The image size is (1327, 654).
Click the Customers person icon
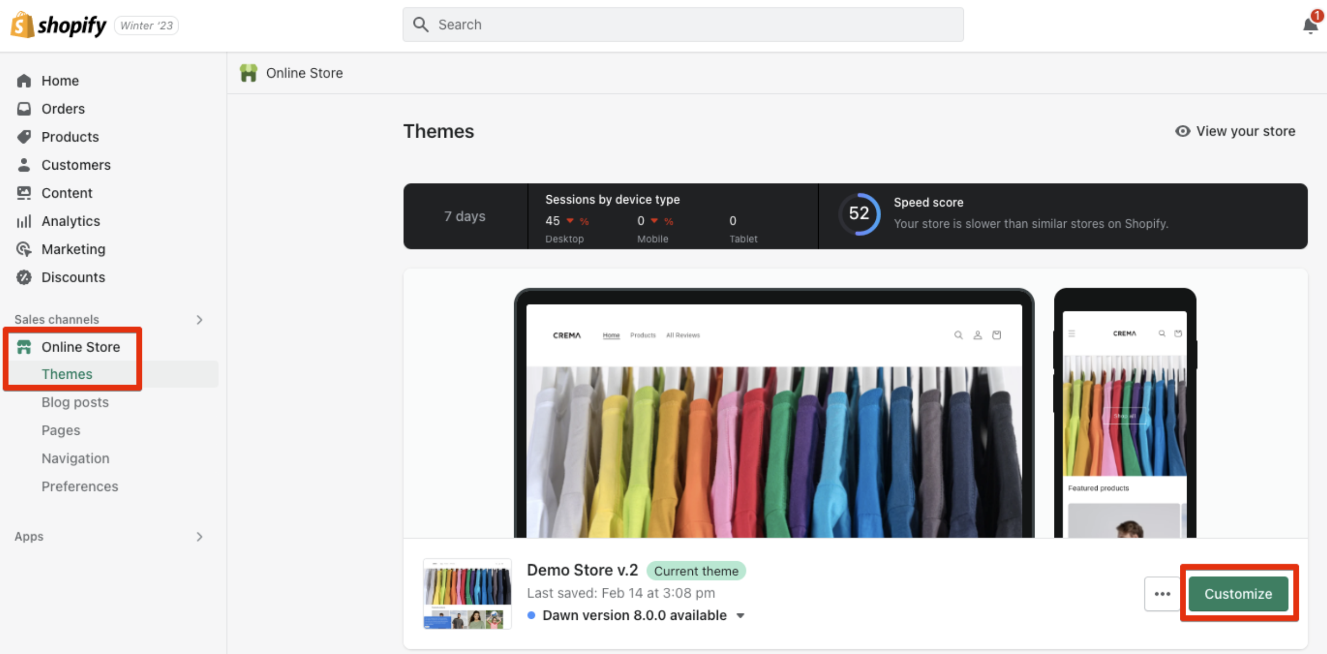(24, 165)
